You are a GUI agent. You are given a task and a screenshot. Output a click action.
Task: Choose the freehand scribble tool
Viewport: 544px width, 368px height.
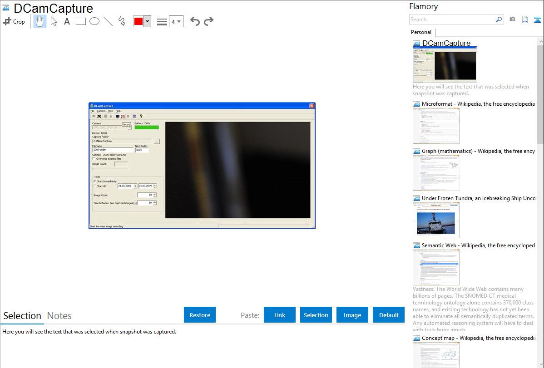coord(122,21)
